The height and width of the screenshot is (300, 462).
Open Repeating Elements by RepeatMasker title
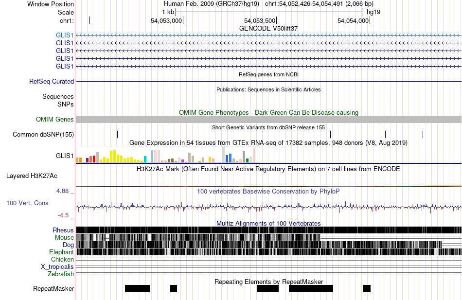point(268,282)
